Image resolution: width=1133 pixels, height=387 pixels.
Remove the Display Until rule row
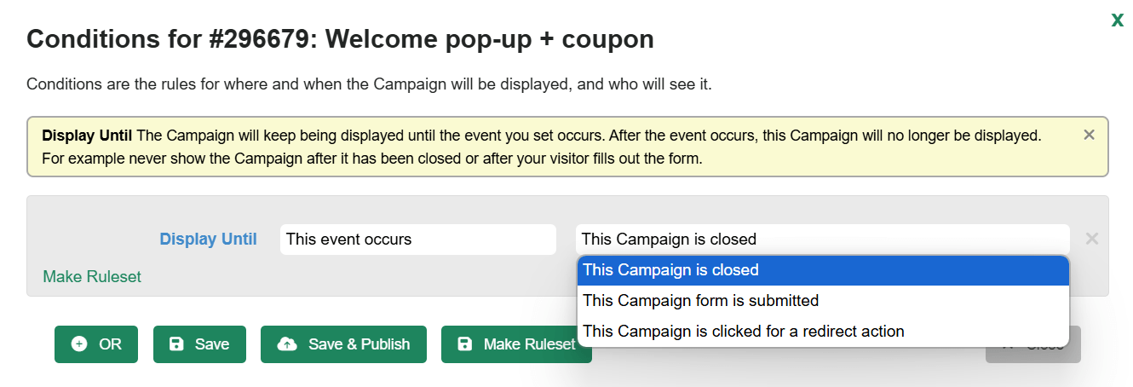pyautogui.click(x=1092, y=239)
